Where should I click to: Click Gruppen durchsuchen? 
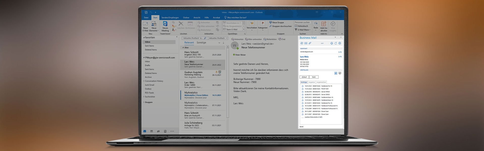pyautogui.click(x=280, y=26)
